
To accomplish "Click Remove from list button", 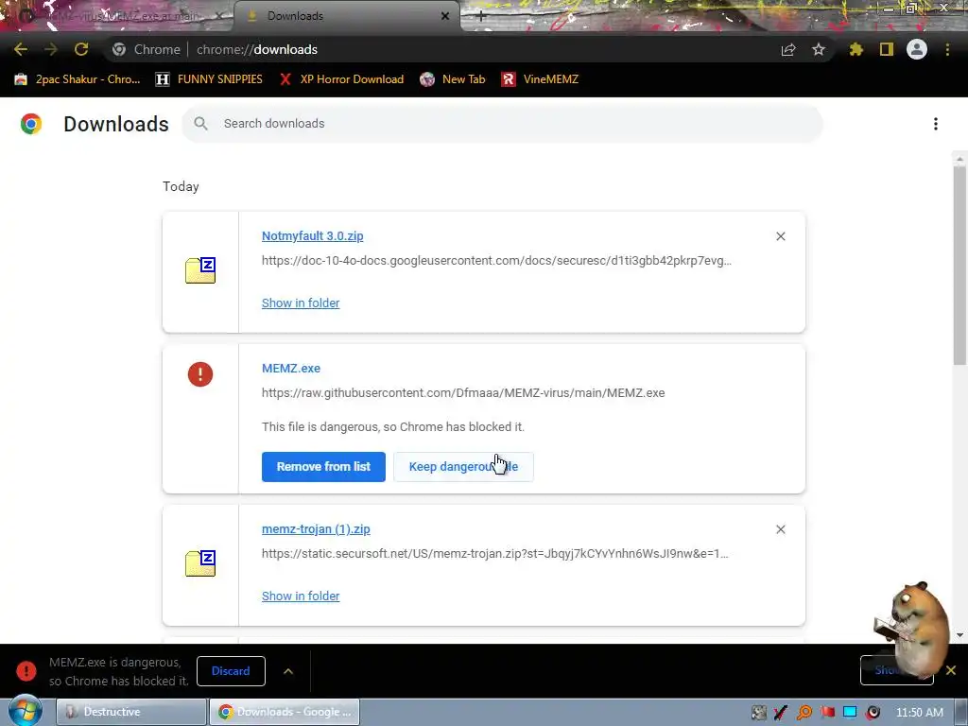I will click(323, 467).
